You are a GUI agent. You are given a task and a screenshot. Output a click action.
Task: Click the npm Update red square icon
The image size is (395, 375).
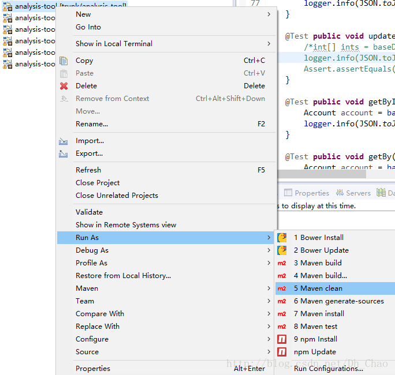click(x=282, y=352)
